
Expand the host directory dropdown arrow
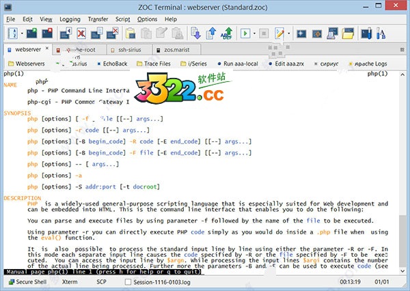click(x=22, y=33)
